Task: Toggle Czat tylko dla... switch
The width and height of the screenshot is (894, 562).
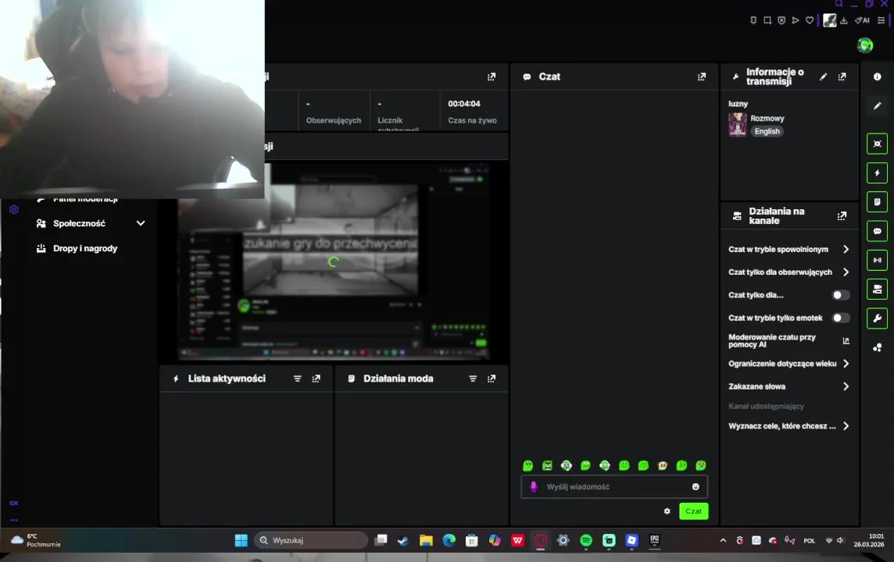Action: (840, 295)
